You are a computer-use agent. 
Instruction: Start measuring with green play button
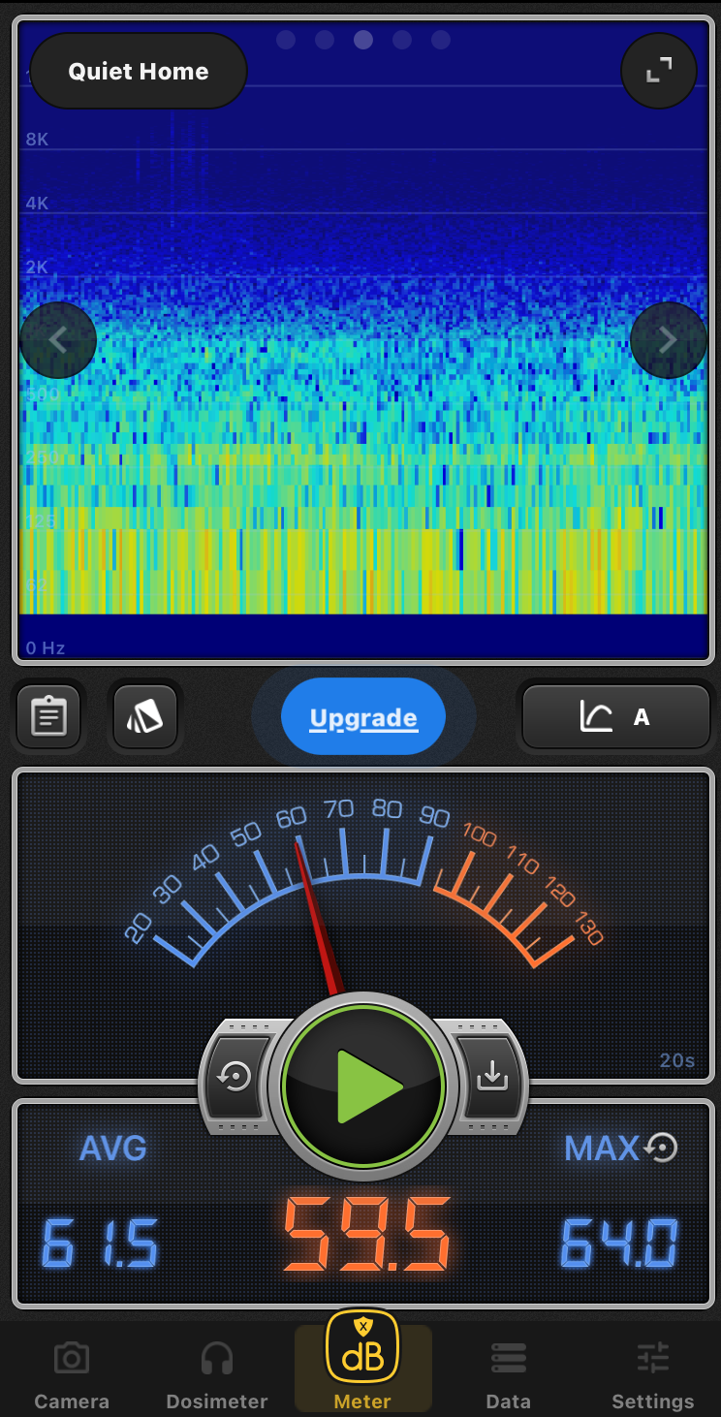point(363,1086)
